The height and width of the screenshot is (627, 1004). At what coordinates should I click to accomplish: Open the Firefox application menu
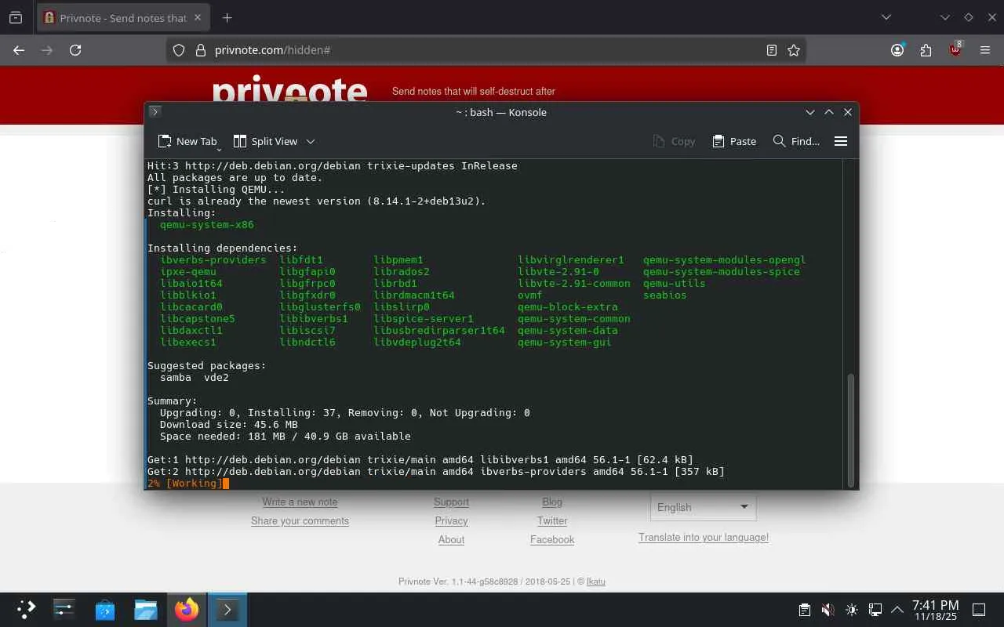pos(985,50)
